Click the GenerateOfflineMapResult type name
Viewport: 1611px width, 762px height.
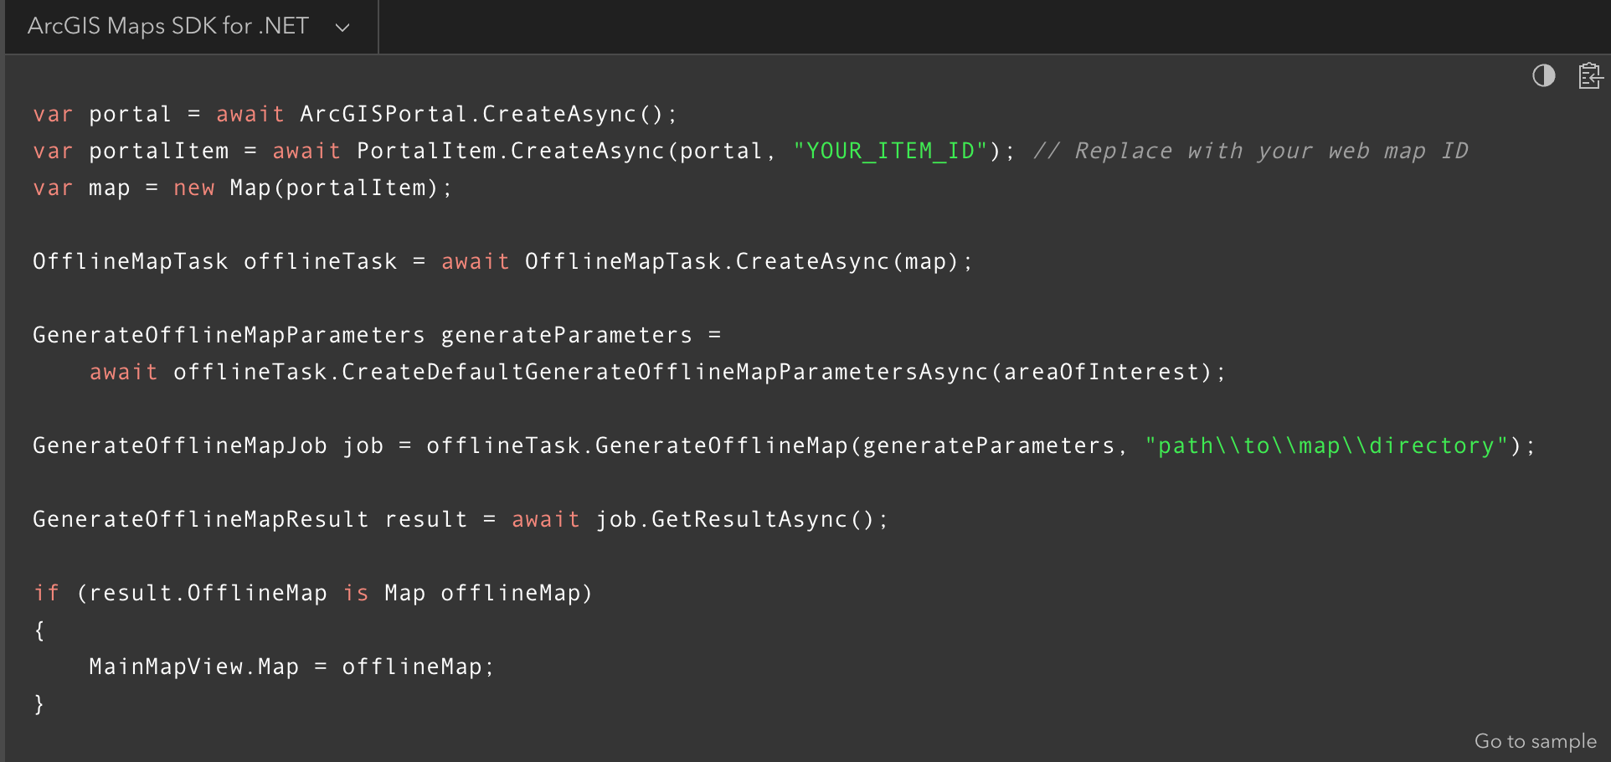(200, 519)
